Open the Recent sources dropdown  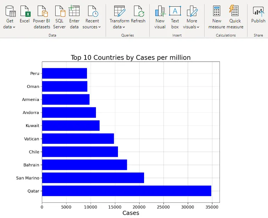click(x=92, y=27)
